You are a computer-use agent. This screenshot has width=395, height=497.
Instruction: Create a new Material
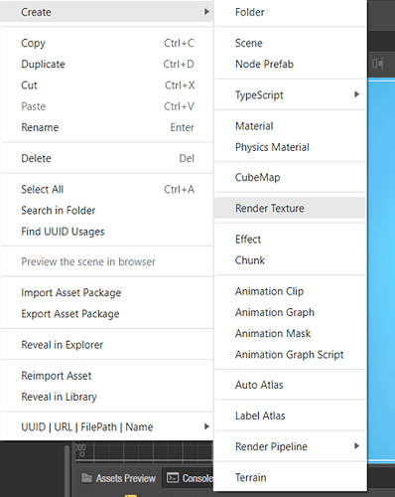pos(290,126)
